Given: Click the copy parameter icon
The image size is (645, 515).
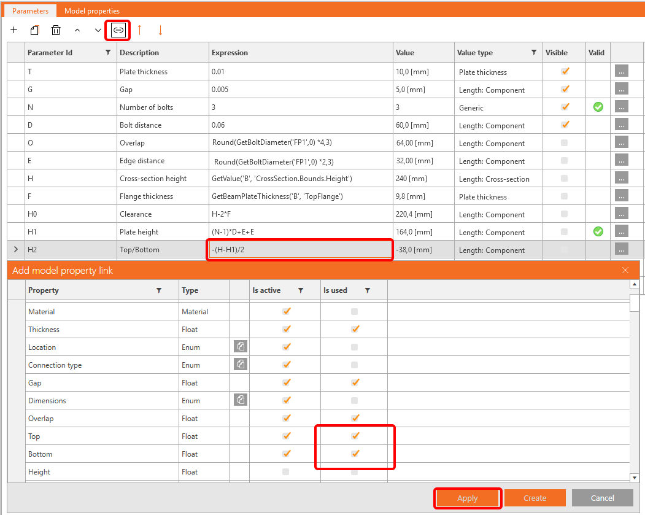Looking at the screenshot, I should coord(35,30).
